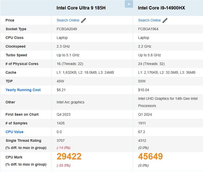Click the cache value with L3: 36MB

(167, 72)
